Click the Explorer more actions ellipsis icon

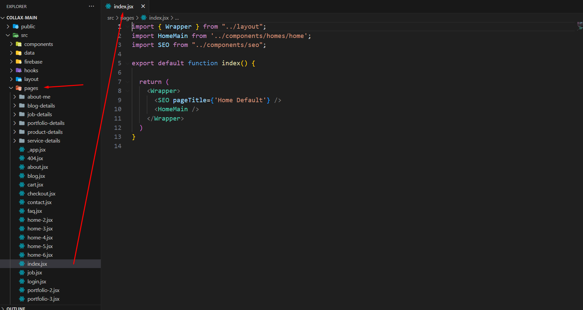[91, 6]
